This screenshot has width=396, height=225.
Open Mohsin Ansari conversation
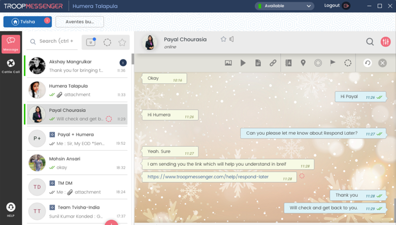click(77, 163)
